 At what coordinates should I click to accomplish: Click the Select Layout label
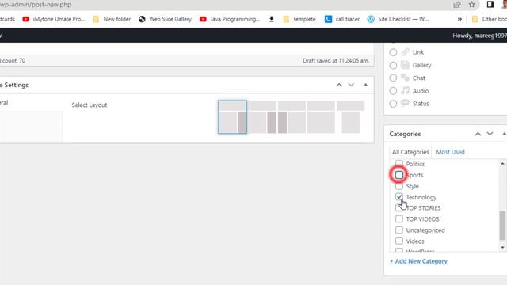coord(90,104)
